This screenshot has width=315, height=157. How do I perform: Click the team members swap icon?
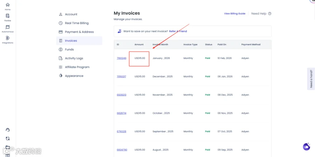[x=8, y=138]
